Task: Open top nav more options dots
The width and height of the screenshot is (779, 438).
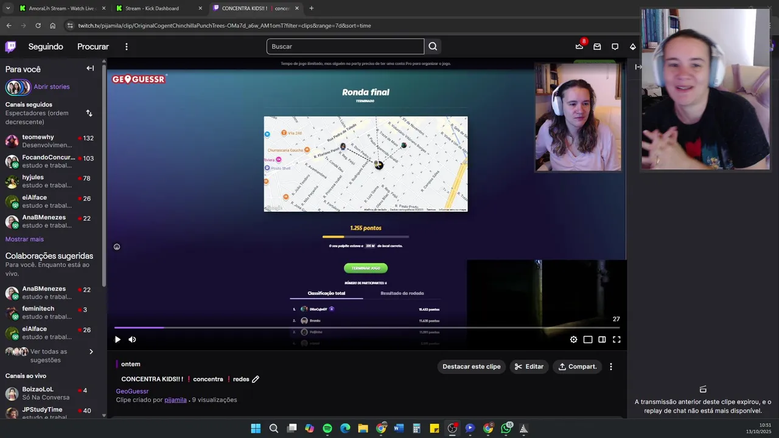Action: tap(127, 47)
